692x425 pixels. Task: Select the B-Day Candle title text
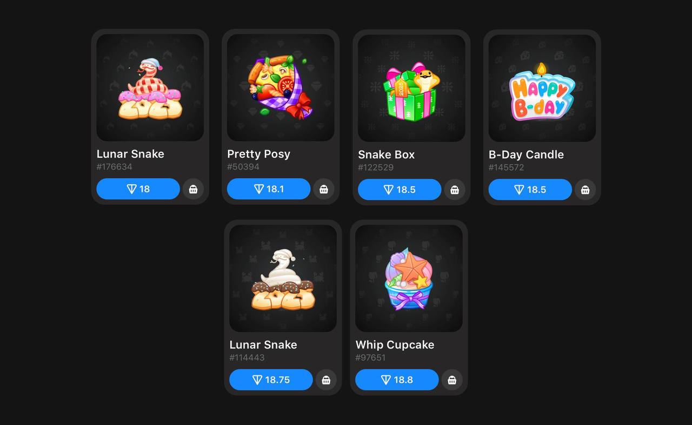[526, 154]
